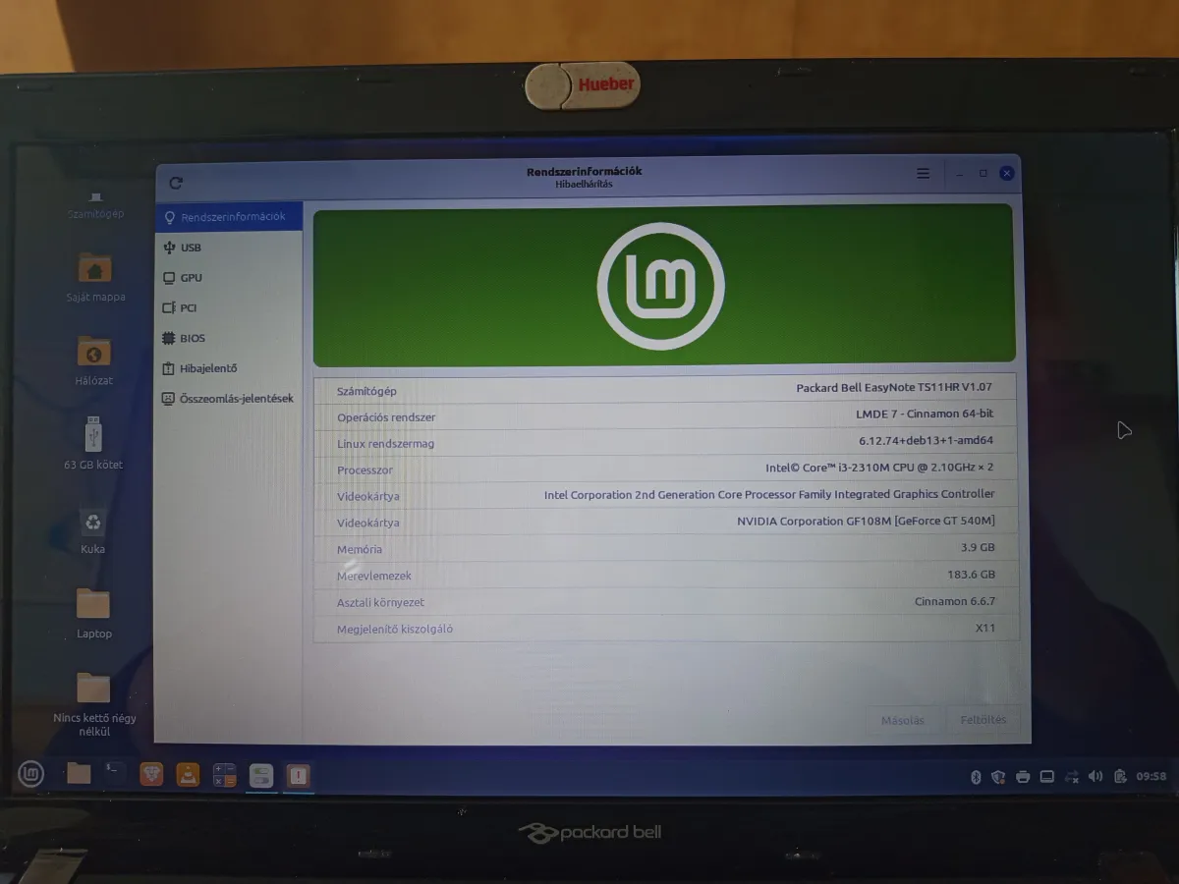Click the volume icon in the system tray
Viewport: 1179px width, 884px height.
(1095, 777)
